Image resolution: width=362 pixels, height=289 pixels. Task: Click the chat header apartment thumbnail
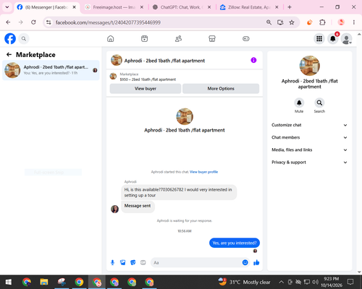tap(117, 60)
